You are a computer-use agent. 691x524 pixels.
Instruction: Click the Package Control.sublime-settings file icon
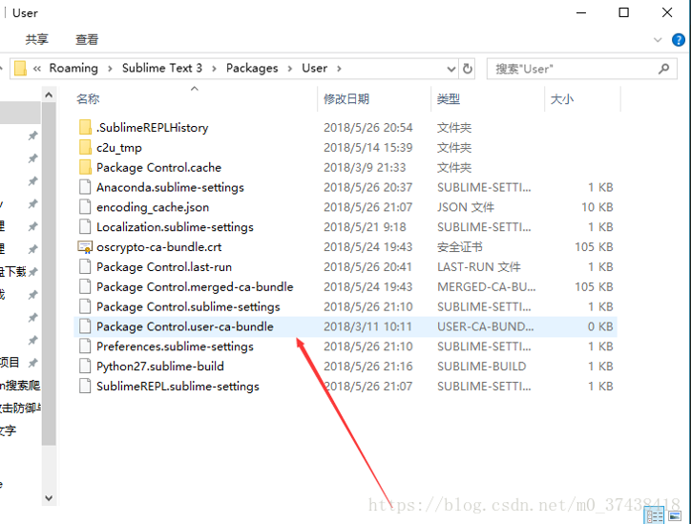(x=85, y=306)
